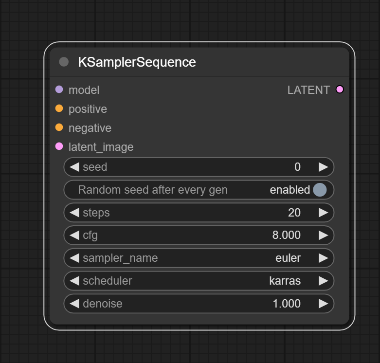380x363 pixels.
Task: Increase denoise with the right arrow
Action: [x=323, y=304]
